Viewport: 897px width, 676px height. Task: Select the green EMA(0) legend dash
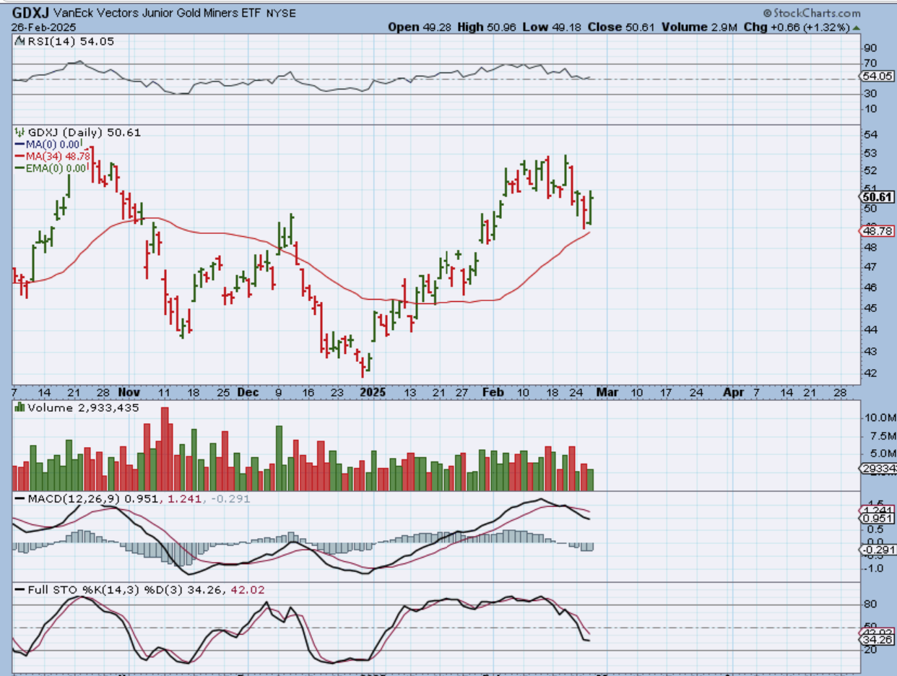(x=19, y=167)
